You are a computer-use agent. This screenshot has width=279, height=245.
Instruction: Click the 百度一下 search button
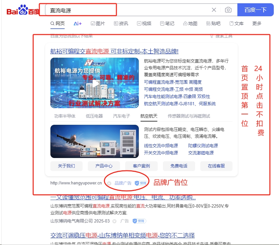[x=255, y=10]
